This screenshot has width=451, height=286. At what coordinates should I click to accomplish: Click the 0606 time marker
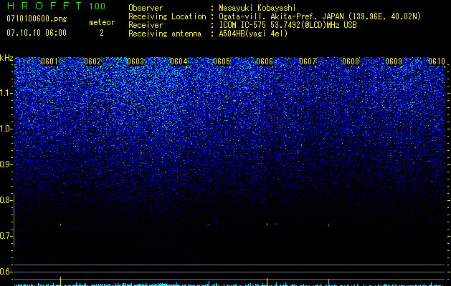pyautogui.click(x=265, y=61)
